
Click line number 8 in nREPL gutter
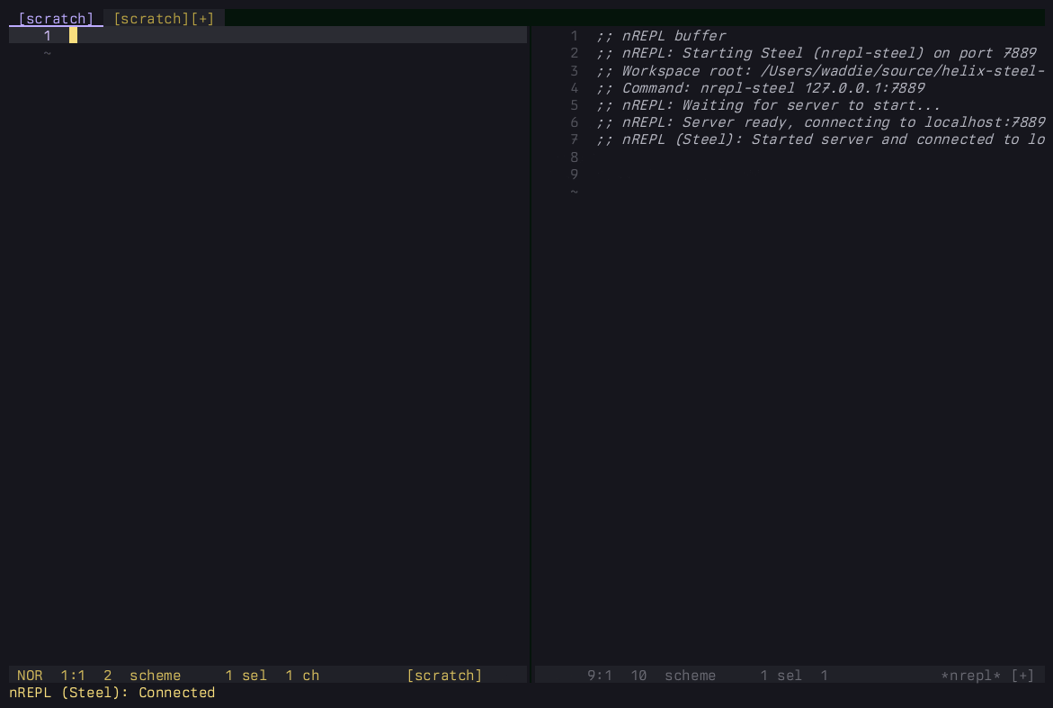[575, 157]
